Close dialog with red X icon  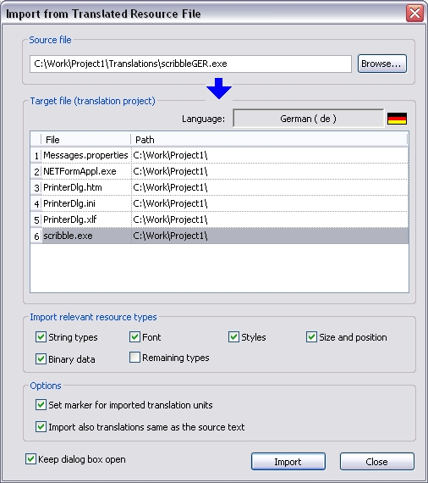414,14
